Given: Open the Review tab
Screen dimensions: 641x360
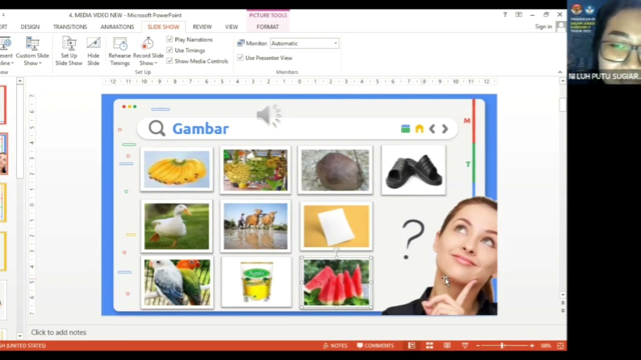Looking at the screenshot, I should click(202, 27).
